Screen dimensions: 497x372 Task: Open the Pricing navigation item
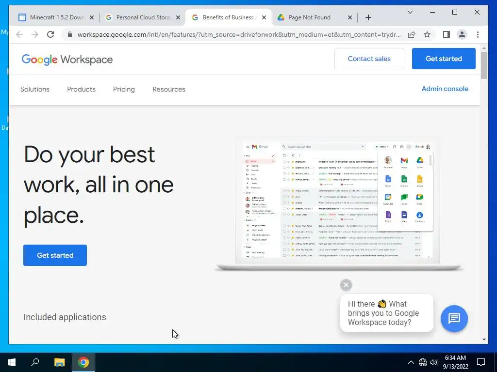click(124, 89)
